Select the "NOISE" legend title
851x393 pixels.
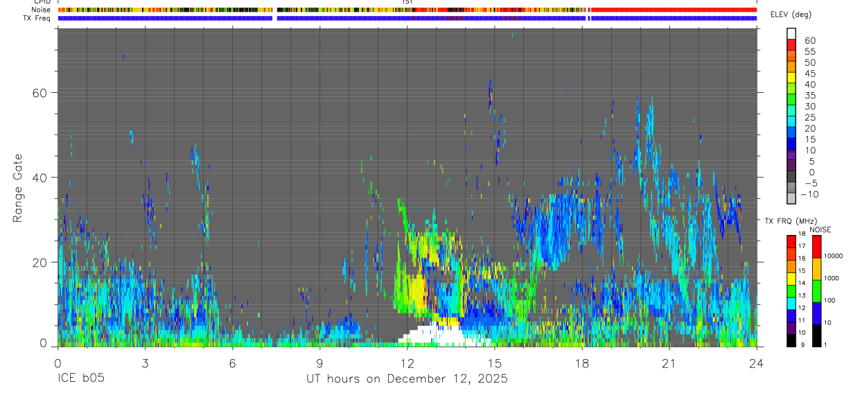coord(821,229)
